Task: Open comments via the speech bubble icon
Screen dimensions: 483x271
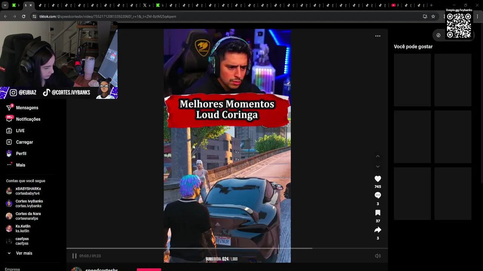Action: tap(378, 195)
